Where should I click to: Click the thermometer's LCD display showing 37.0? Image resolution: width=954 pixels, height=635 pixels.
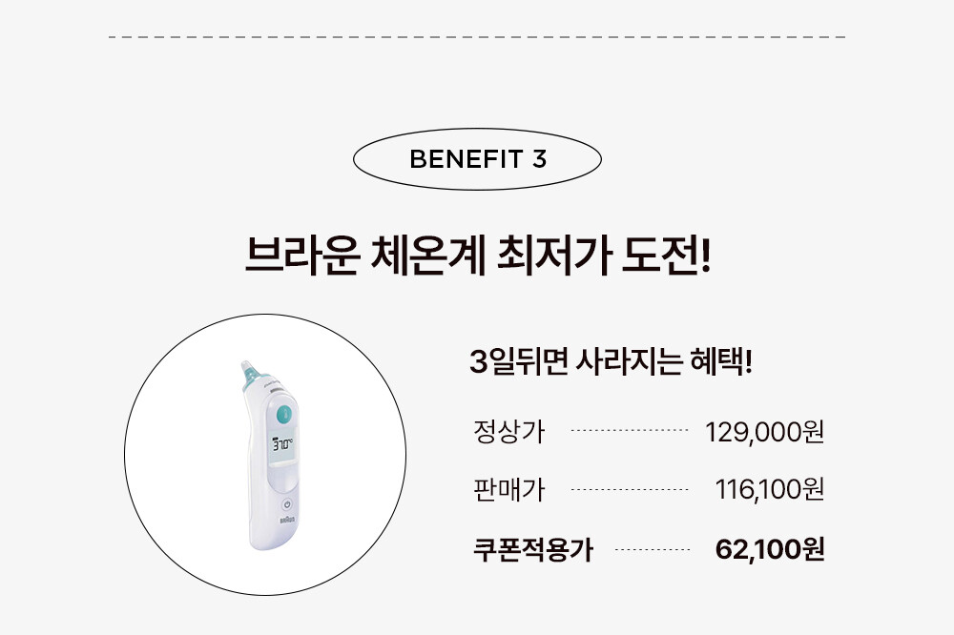(x=282, y=444)
